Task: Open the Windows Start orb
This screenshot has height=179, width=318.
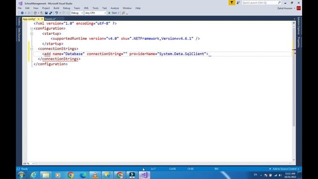Action: 21,175
